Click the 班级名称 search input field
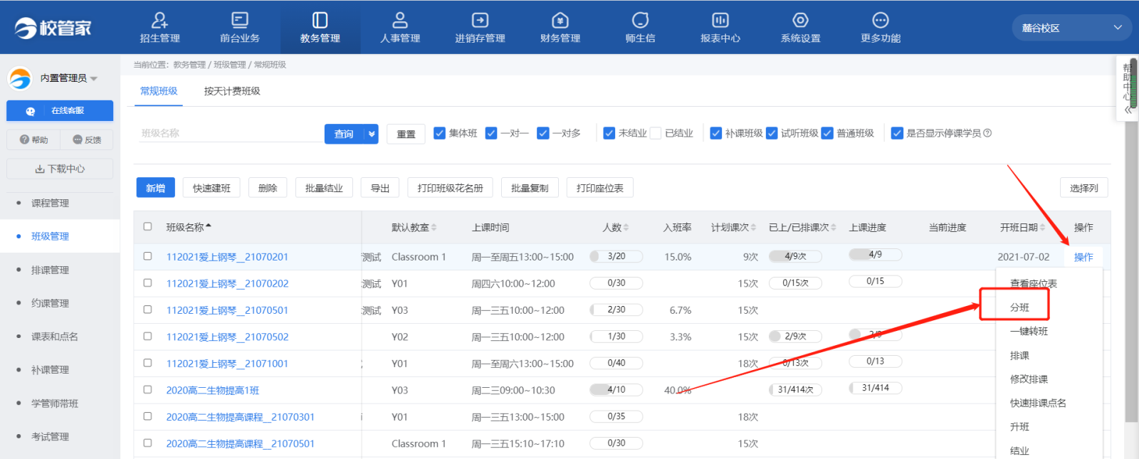Viewport: 1139px width, 459px height. pos(231,133)
